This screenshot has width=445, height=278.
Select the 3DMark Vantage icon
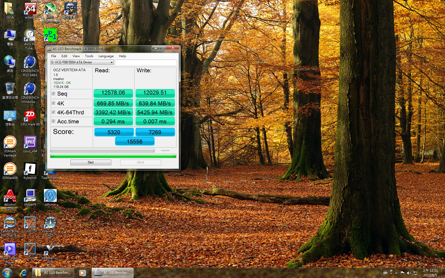(10, 143)
